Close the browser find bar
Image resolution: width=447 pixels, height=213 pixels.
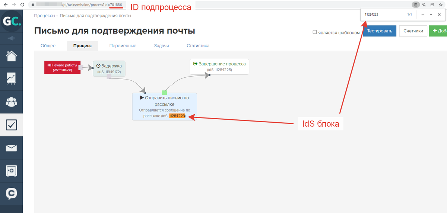[x=439, y=14]
